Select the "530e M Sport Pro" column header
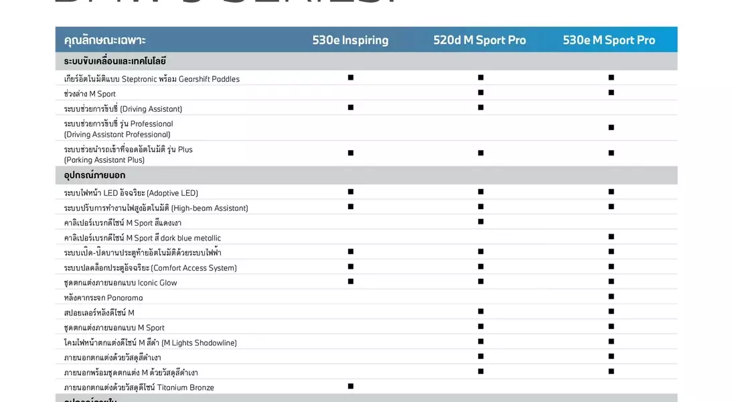Screen dimensions: 733x402 [x=608, y=40]
